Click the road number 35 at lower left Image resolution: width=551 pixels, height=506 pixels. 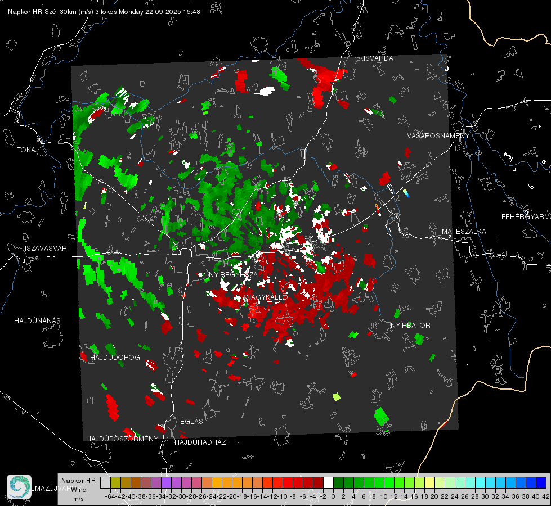point(7,398)
